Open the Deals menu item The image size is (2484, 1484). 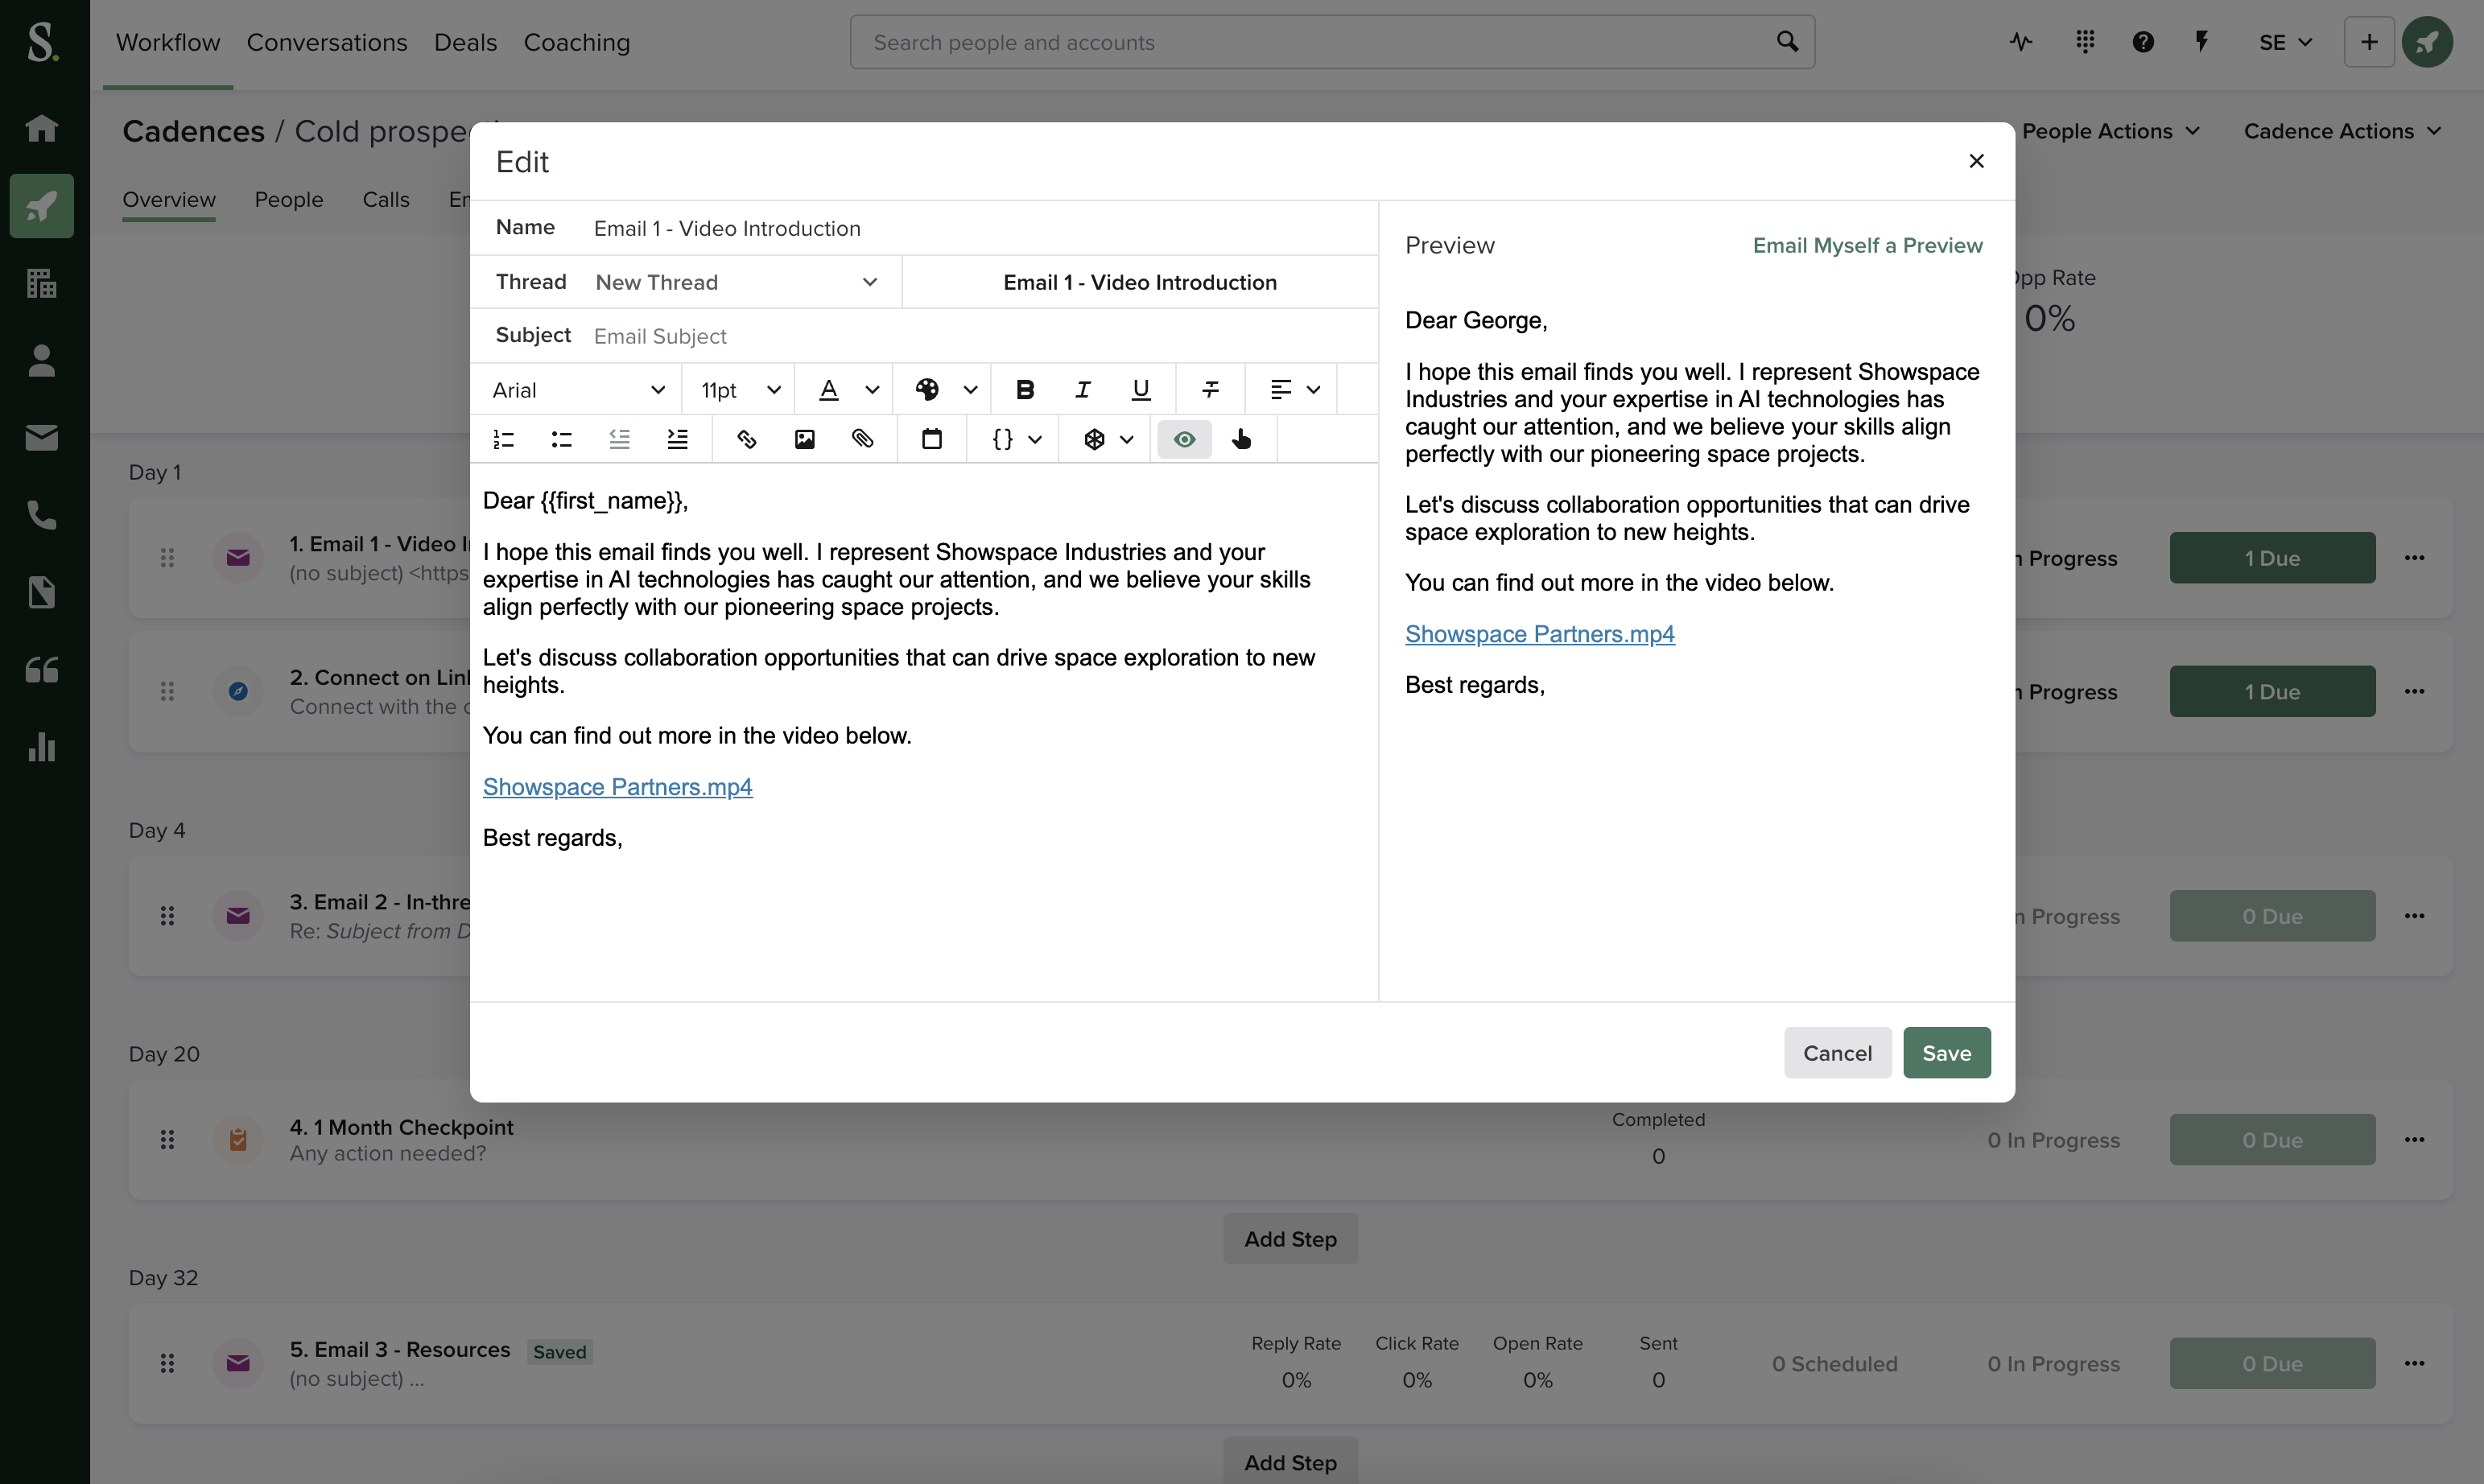(465, 42)
